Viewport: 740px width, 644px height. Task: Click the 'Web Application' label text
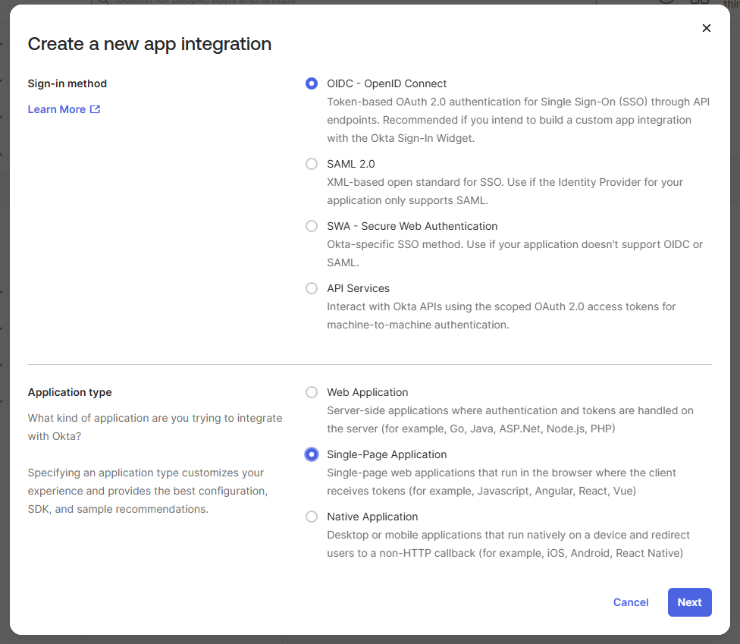tap(368, 392)
